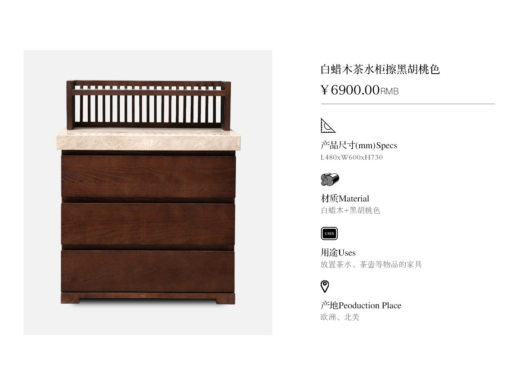Screen dimensions: 519x367
Task: Click the cabinet's top drawer in photo
Action: (x=148, y=176)
